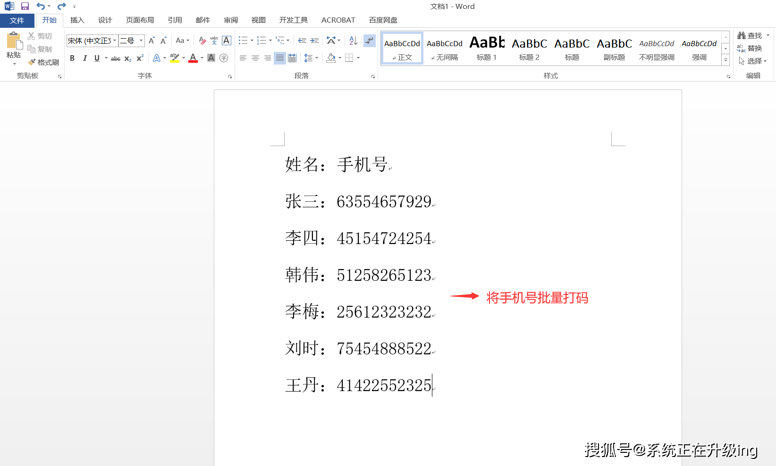Click the Increase Indent icon

(x=314, y=41)
